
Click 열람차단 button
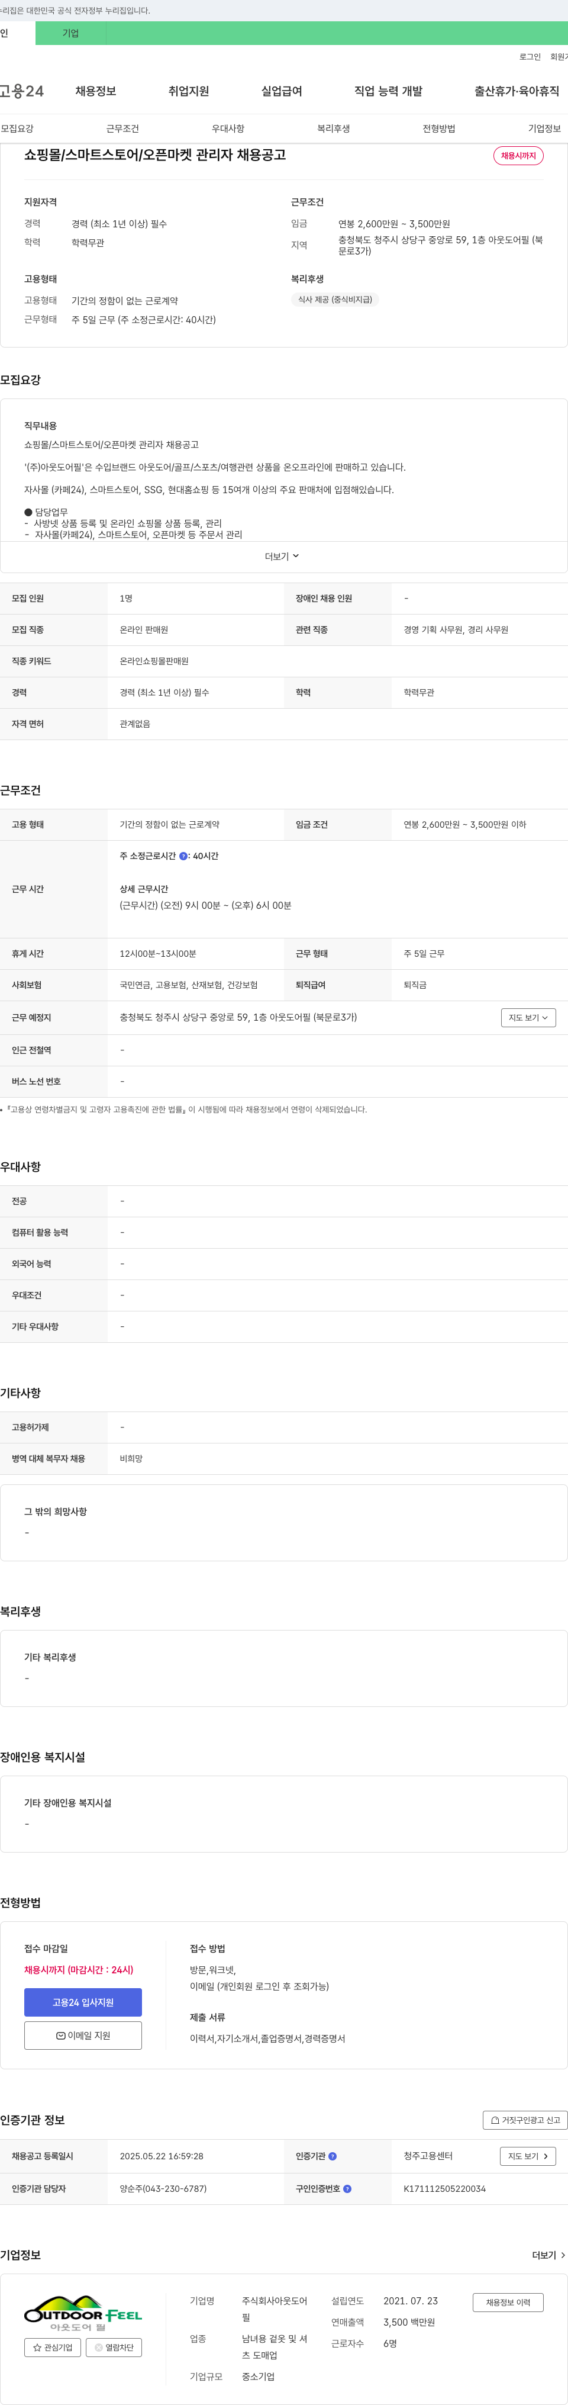click(x=114, y=2348)
